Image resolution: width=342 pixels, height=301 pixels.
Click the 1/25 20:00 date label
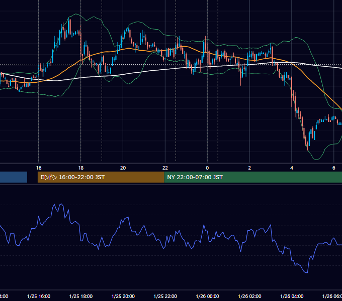123,296
